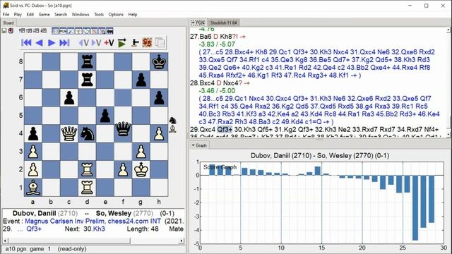Toggle the game list window toolbar icon
This screenshot has height=254, width=452.
(55, 31)
